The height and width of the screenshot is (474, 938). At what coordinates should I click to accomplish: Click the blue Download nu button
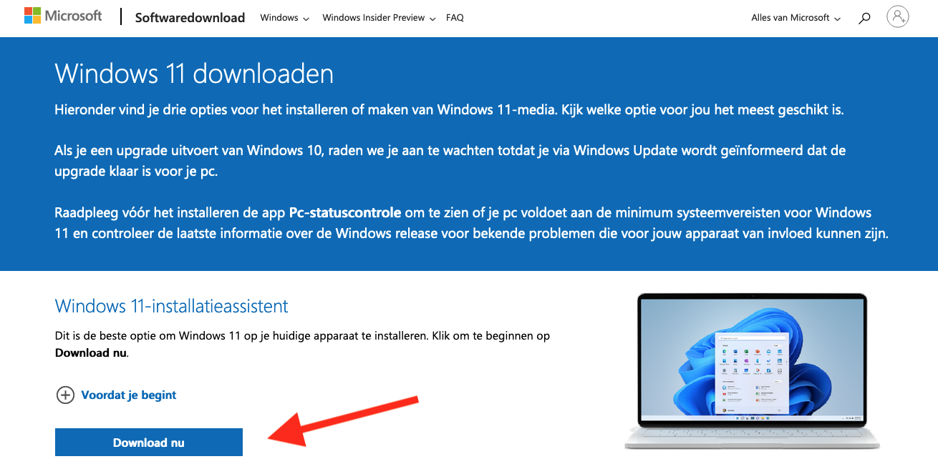point(149,443)
